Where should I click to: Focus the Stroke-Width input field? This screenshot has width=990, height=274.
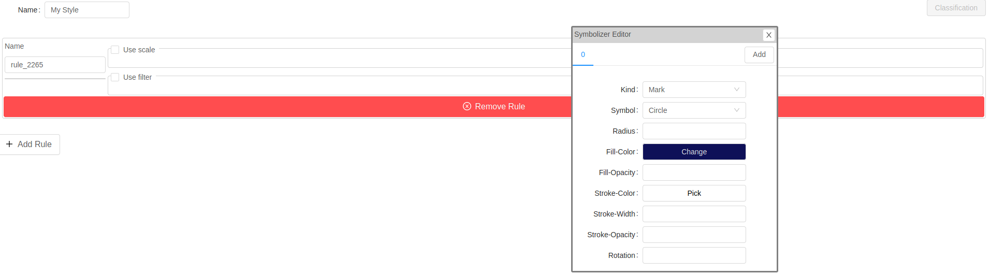click(x=694, y=214)
